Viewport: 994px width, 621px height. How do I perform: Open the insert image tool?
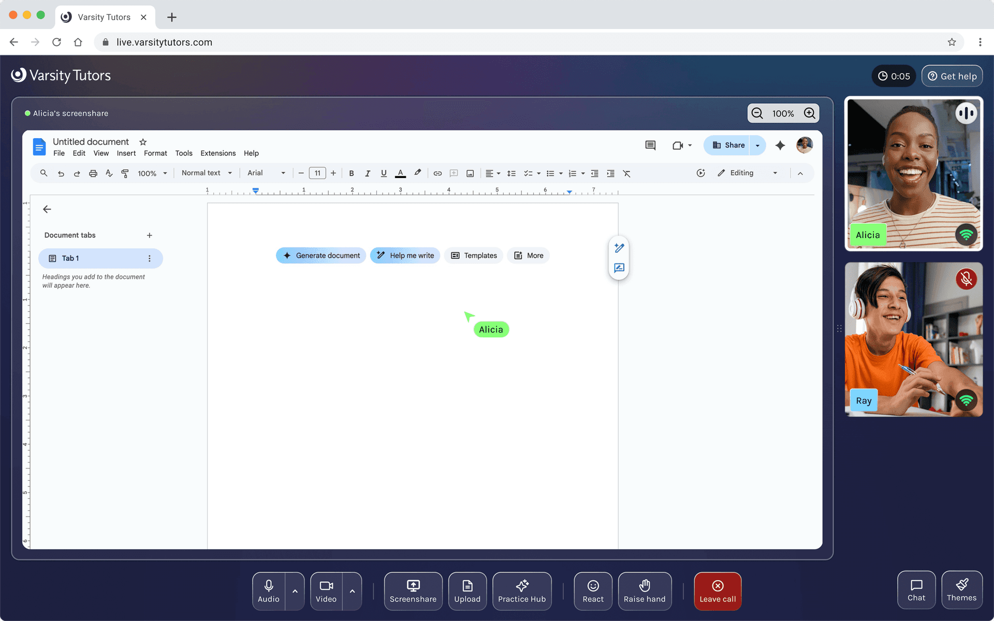tap(470, 173)
